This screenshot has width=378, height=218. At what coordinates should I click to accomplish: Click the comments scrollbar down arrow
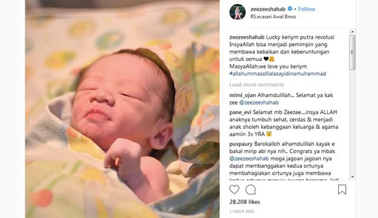click(x=353, y=177)
